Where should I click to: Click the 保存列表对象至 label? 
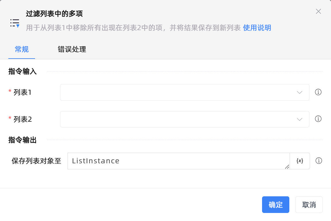tap(36, 161)
